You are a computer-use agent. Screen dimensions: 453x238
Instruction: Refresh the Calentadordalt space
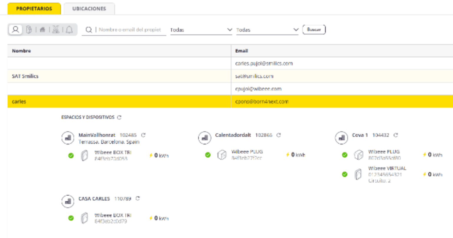tap(279, 135)
